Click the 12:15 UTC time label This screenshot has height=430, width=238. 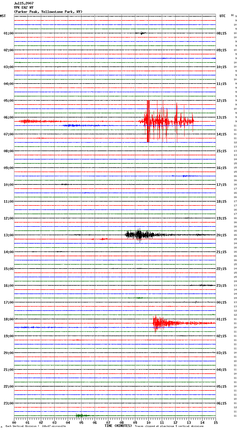point(221,101)
